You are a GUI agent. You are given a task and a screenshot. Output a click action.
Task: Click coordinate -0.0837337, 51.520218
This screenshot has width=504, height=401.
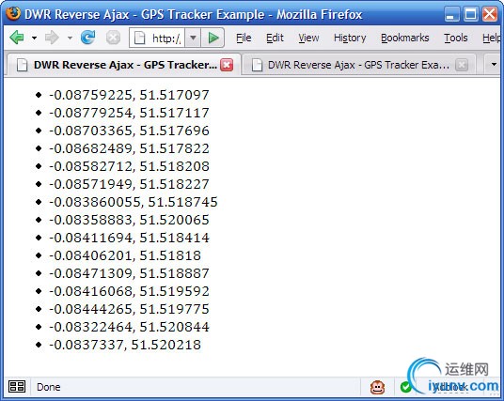click(125, 345)
